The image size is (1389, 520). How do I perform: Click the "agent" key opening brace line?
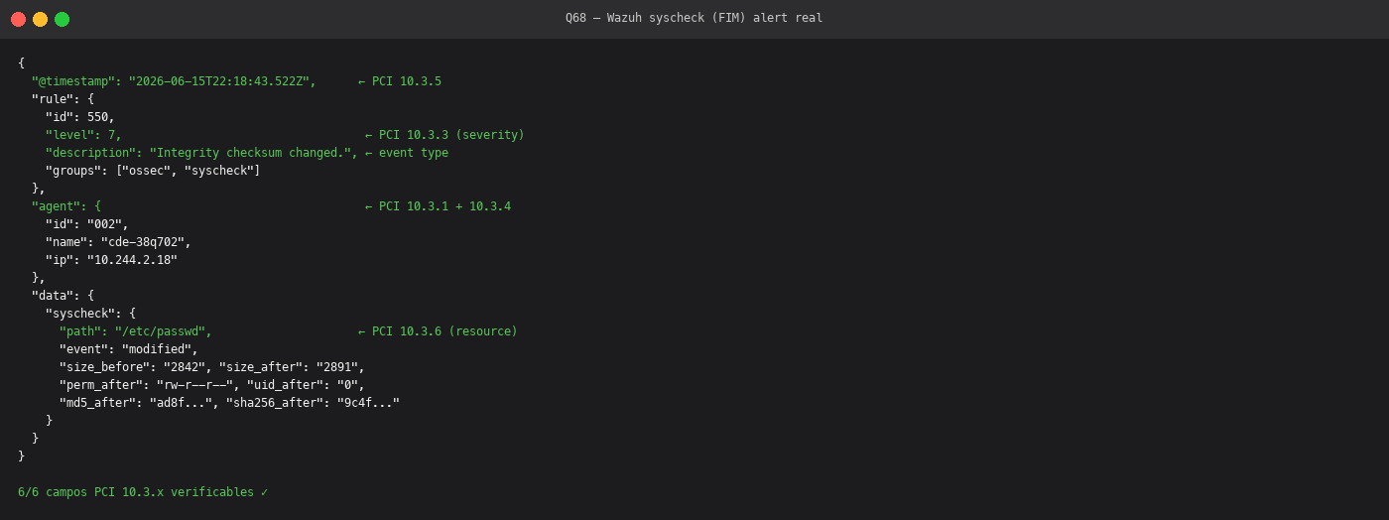pos(66,206)
